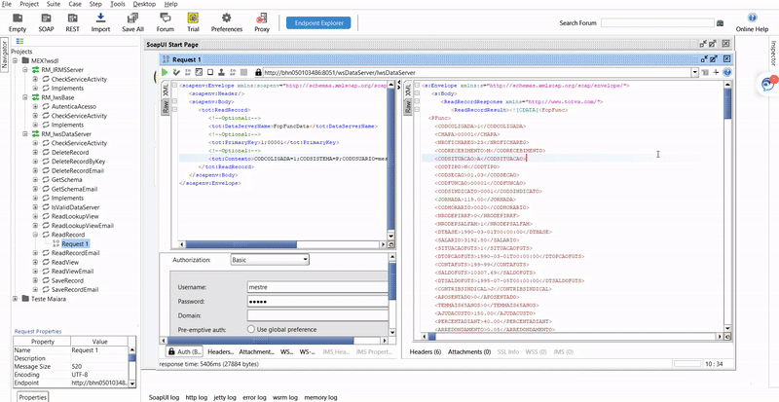Open the Authorization type dropdown
The image size is (779, 402).
[271, 259]
